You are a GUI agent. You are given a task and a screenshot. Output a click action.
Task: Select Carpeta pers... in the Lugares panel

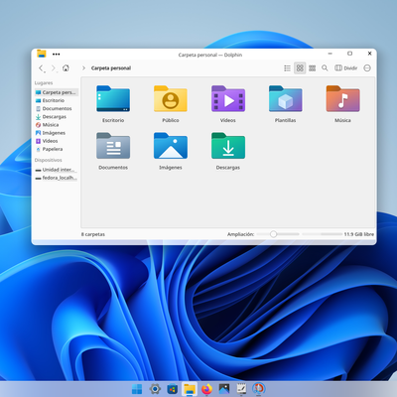(56, 92)
